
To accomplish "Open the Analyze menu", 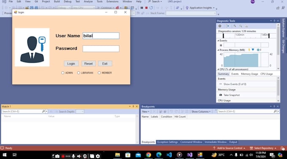I will 88,1.
